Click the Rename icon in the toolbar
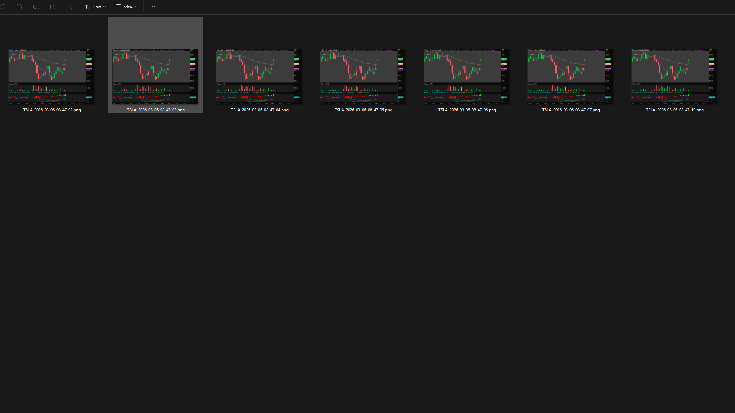Image resolution: width=735 pixels, height=413 pixels. coord(36,7)
